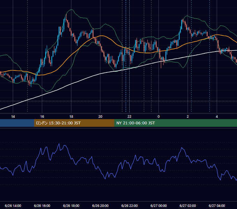Click the 6/27 02:00 date label

(188, 206)
